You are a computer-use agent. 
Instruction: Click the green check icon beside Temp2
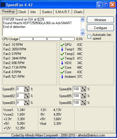(x=62, y=54)
